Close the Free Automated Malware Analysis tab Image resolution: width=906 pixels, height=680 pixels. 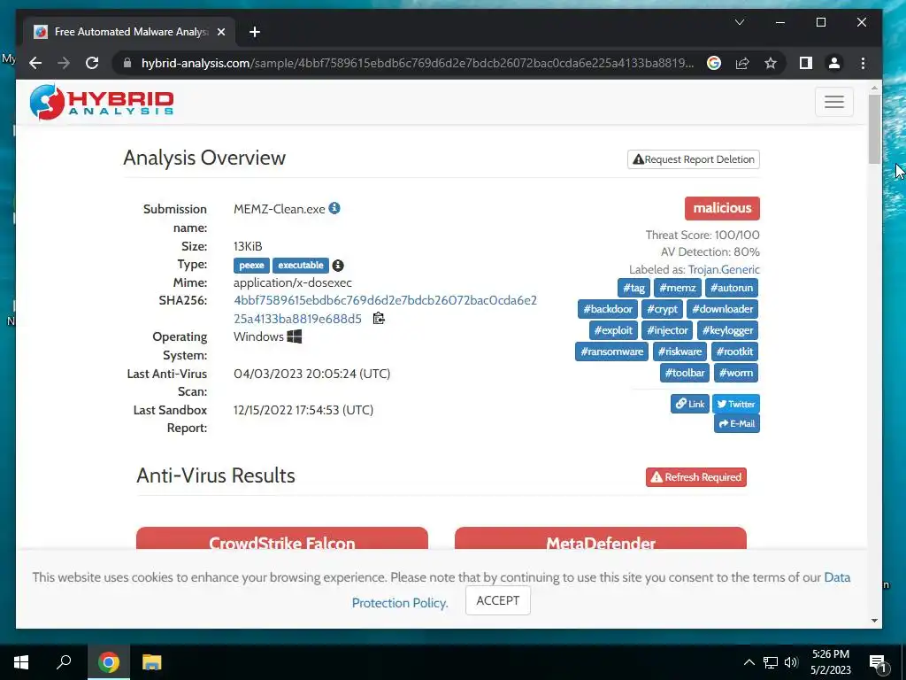220,32
